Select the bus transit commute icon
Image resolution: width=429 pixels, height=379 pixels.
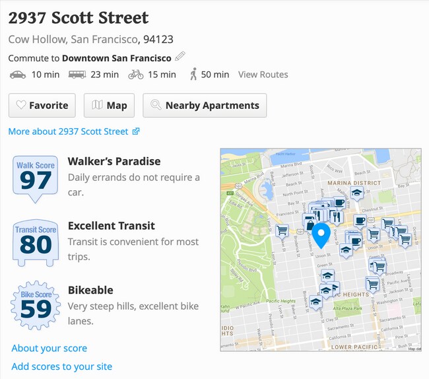point(77,75)
